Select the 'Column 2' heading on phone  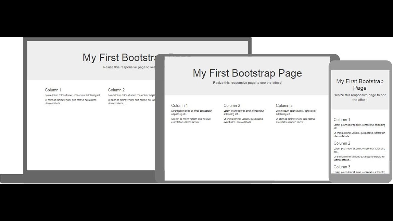pyautogui.click(x=342, y=143)
